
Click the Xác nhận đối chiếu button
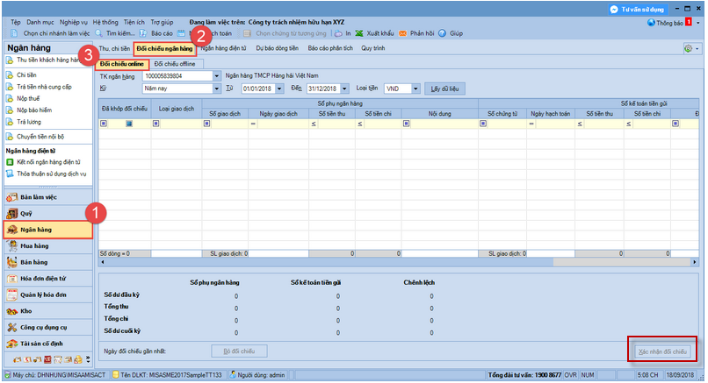click(662, 351)
